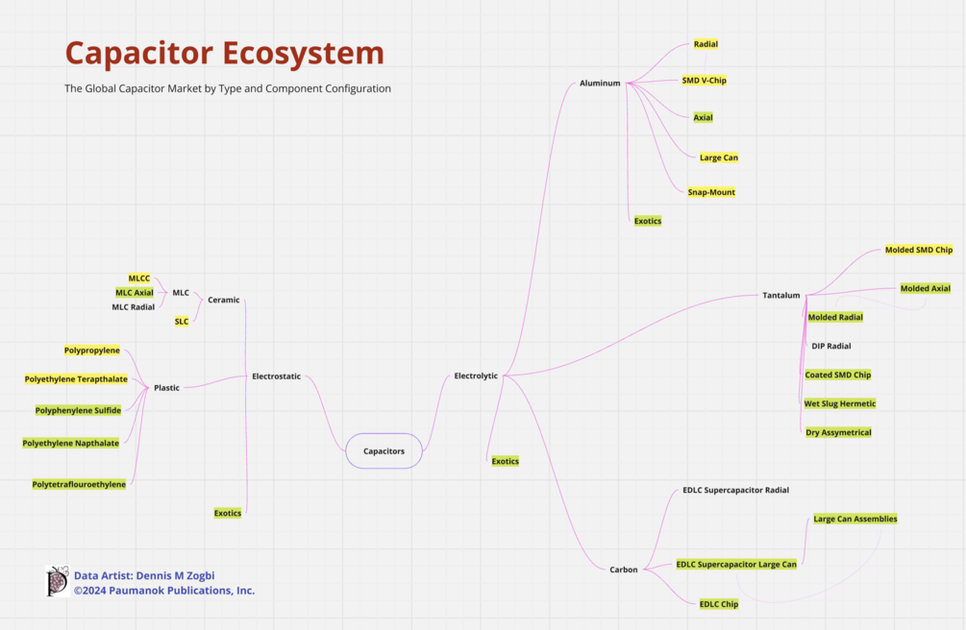Select the SLC label
This screenshot has height=630, width=966.
tap(182, 322)
